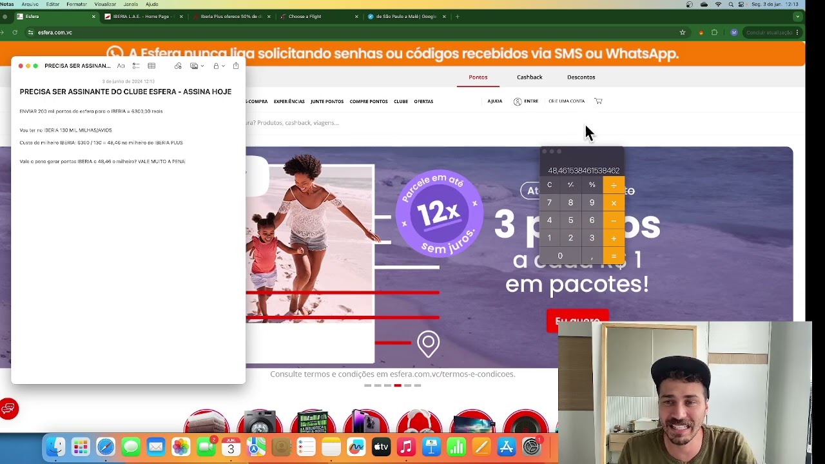Screen dimensions: 825x464
Task: Click COMPRE PONTOS in Esfera navigation
Action: point(369,101)
